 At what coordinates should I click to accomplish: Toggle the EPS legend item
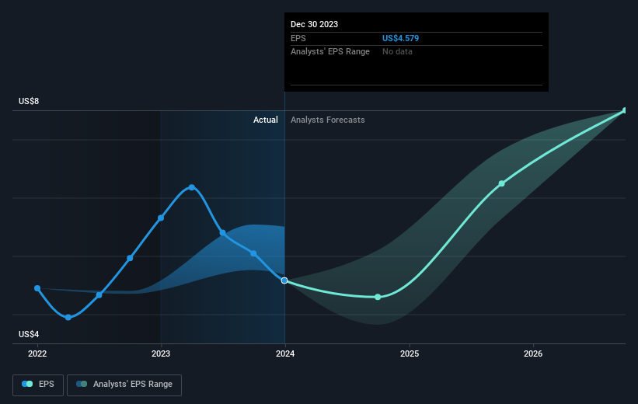[40, 384]
